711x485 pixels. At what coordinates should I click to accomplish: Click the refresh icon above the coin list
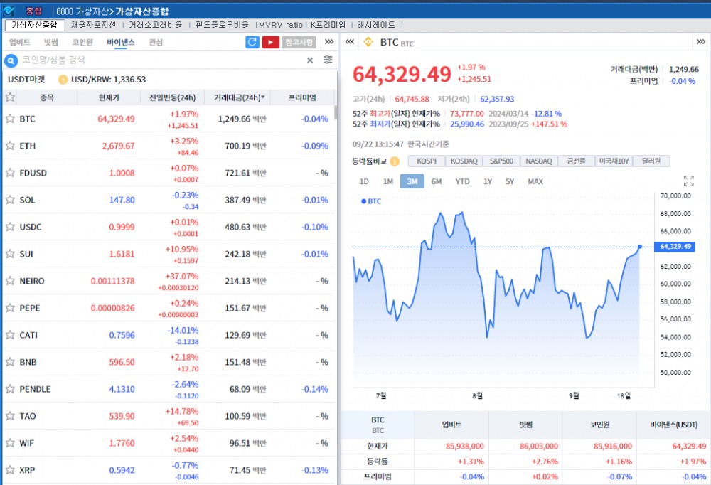[x=252, y=42]
